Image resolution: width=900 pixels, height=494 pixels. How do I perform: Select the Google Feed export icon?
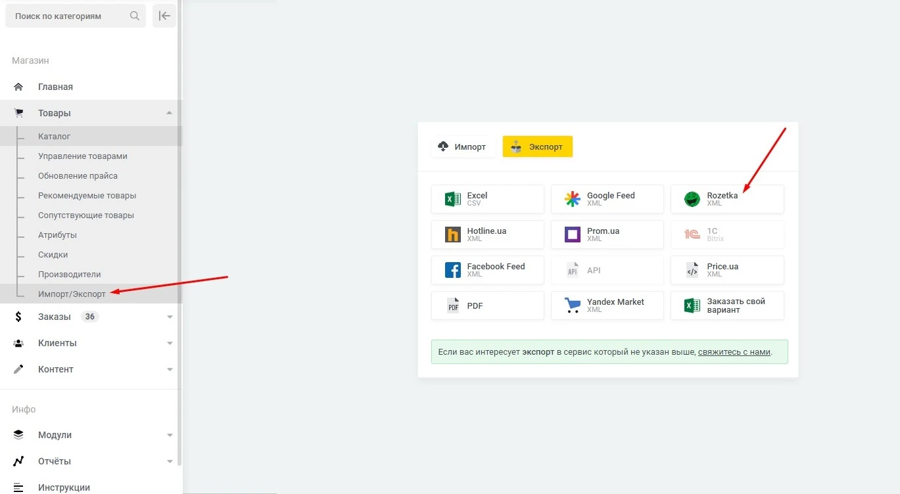[573, 199]
